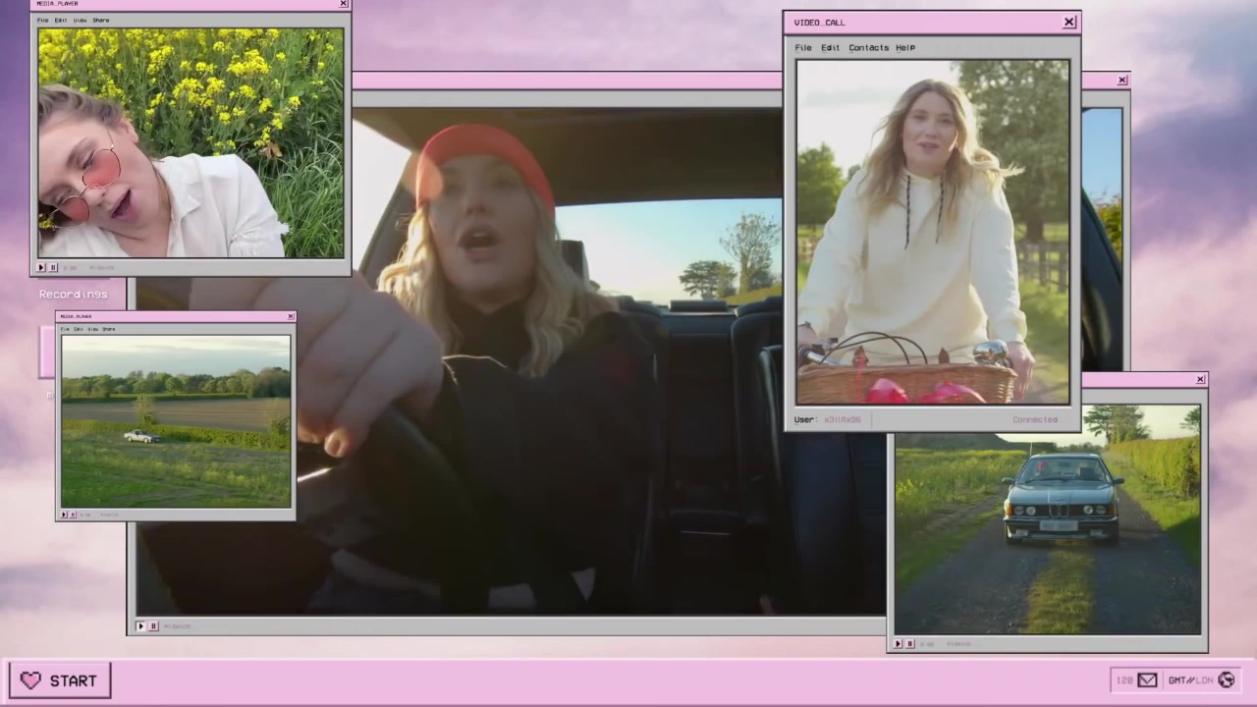Open Share menu in flower field MEDIA_PLAYER
The width and height of the screenshot is (1257, 707).
(x=101, y=20)
